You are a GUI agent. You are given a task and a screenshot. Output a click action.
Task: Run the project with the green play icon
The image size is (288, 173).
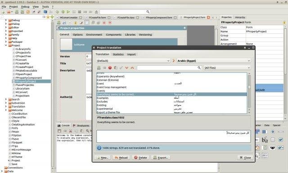pyautogui.click(x=68, y=12)
